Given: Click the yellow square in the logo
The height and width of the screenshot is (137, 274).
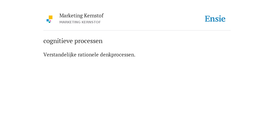Looking at the screenshot, I should [x=51, y=17].
